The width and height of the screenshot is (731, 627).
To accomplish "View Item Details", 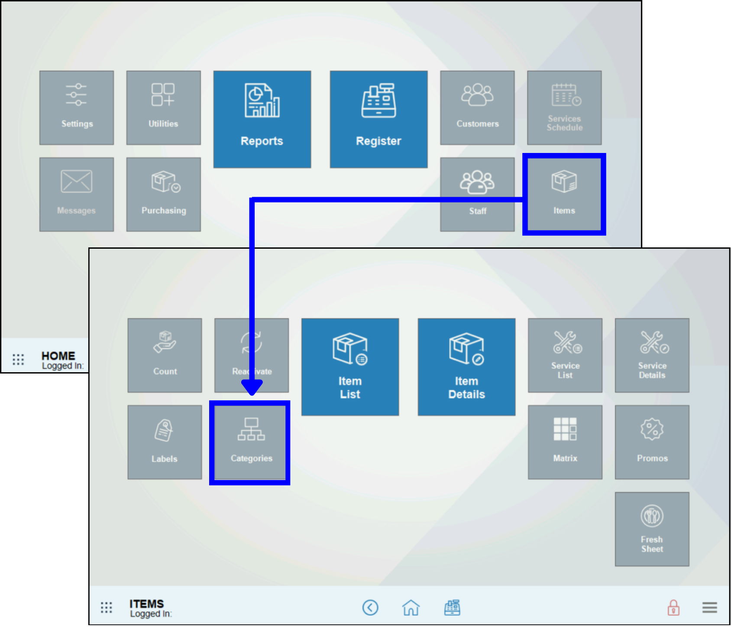I will [x=466, y=367].
